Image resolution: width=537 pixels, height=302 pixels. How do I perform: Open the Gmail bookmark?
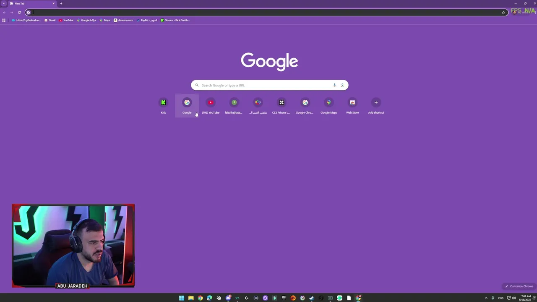point(50,20)
